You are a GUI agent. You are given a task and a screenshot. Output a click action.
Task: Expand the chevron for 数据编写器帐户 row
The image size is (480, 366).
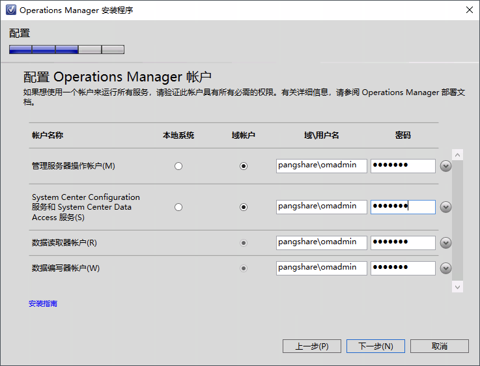pos(445,268)
